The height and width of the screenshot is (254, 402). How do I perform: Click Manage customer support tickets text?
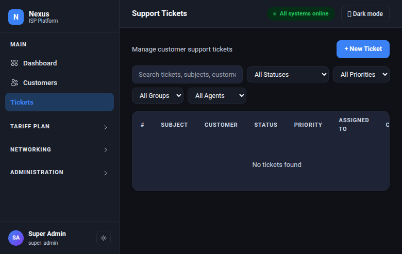182,49
